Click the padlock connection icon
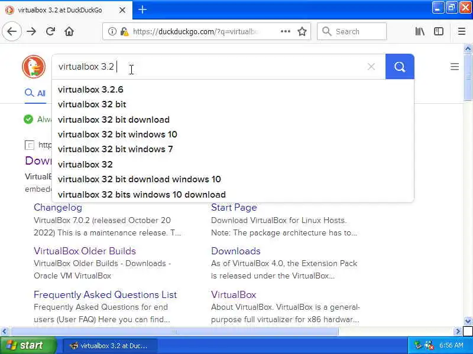This screenshot has width=473, height=354. 124,31
